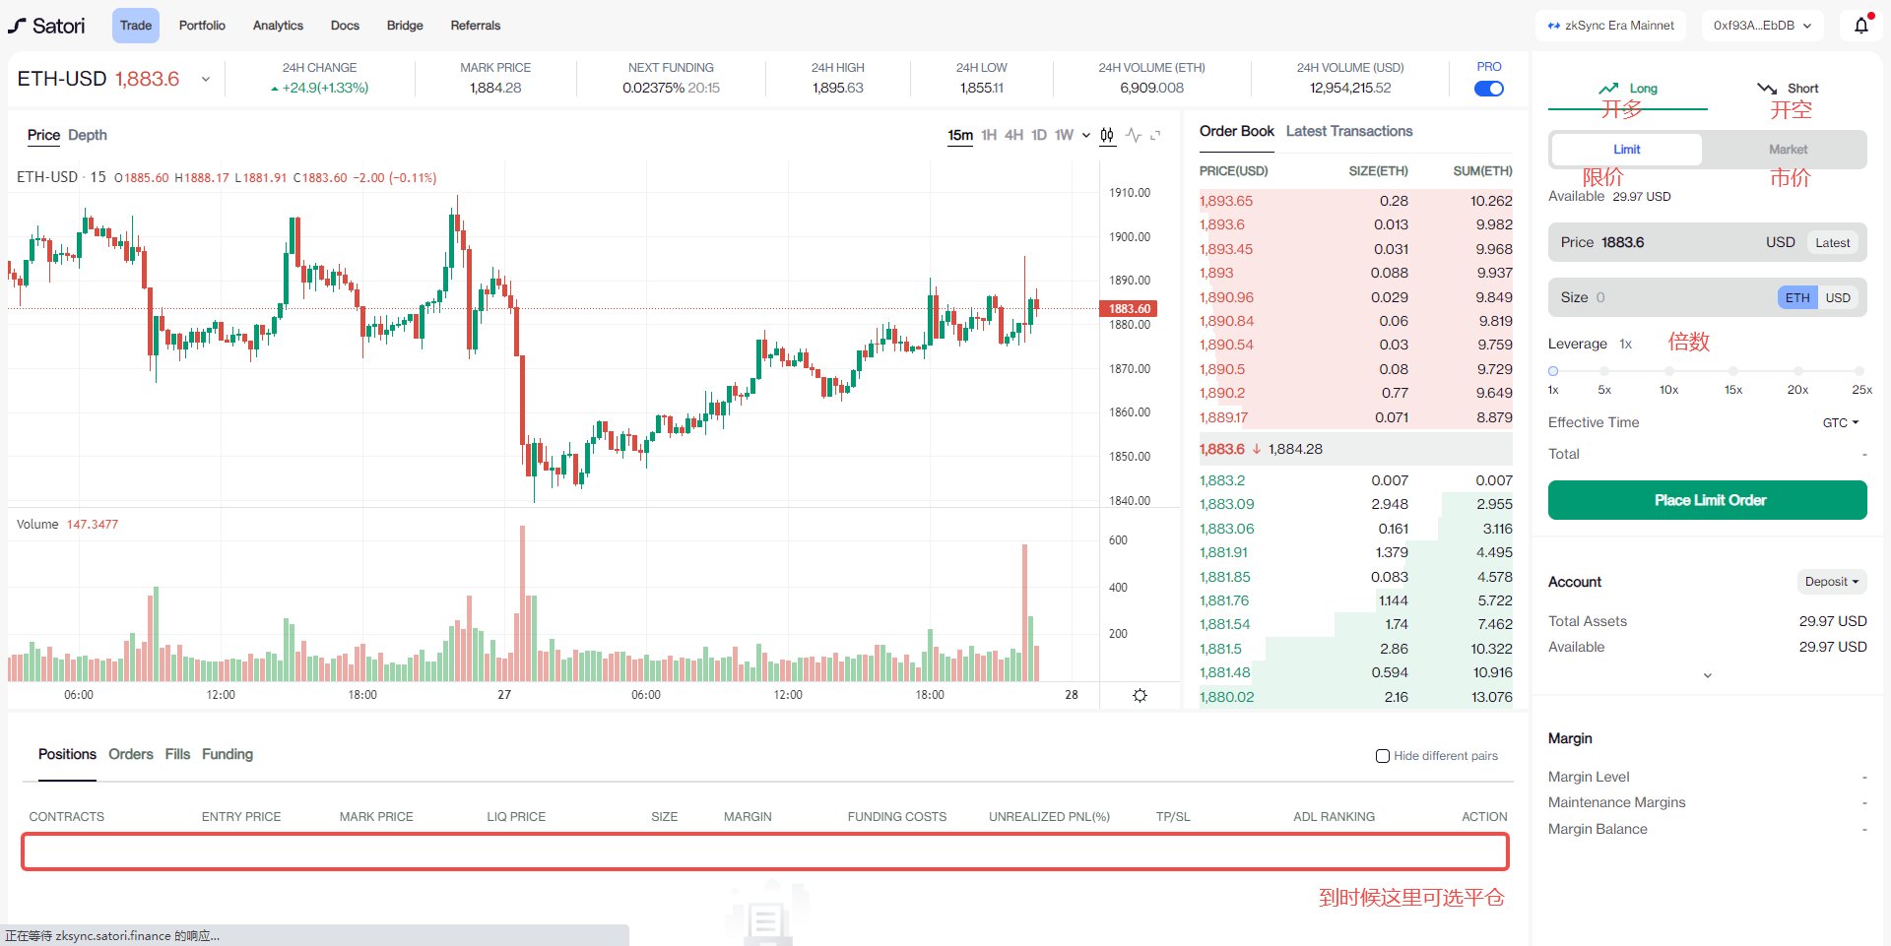Switch to the line chart icon
1891x946 pixels.
click(x=1134, y=135)
